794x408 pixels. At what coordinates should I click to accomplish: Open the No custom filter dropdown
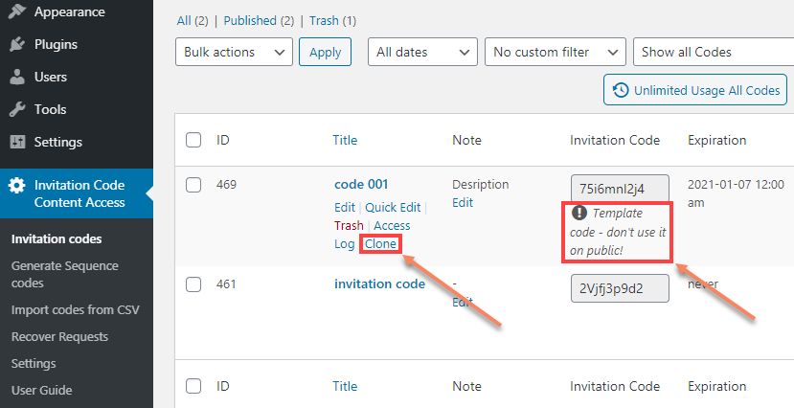(x=555, y=52)
